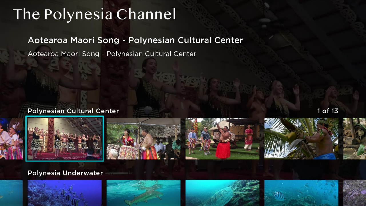Image resolution: width=366 pixels, height=206 pixels.
Task: Select the partial turquoise thumbnail starting Underwater row
Action: pyautogui.click(x=11, y=193)
